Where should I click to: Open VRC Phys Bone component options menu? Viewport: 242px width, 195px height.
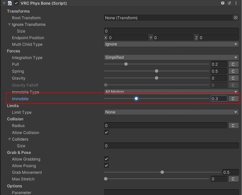tap(236, 3)
